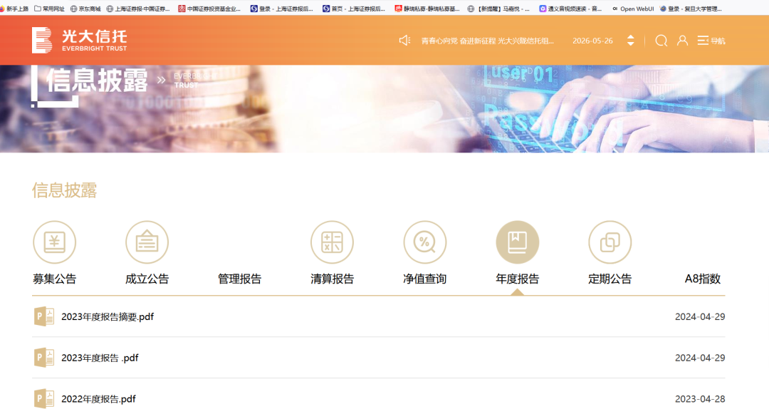Click the date 2026-05-26 in header
Image resolution: width=769 pixels, height=414 pixels.
click(x=592, y=41)
